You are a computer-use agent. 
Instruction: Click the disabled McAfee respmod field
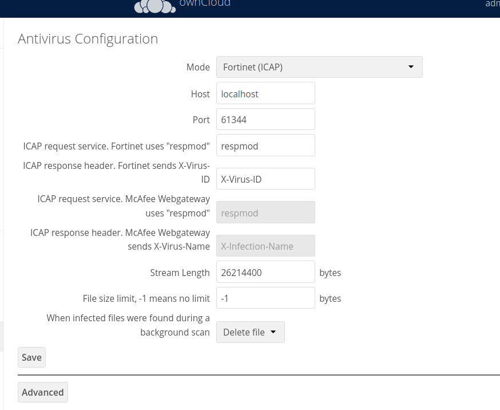265,212
